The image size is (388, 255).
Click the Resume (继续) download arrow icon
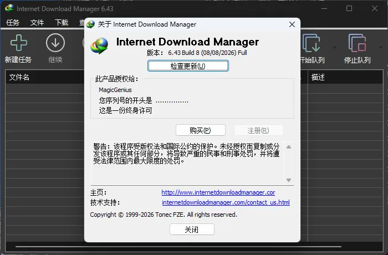pyautogui.click(x=55, y=43)
